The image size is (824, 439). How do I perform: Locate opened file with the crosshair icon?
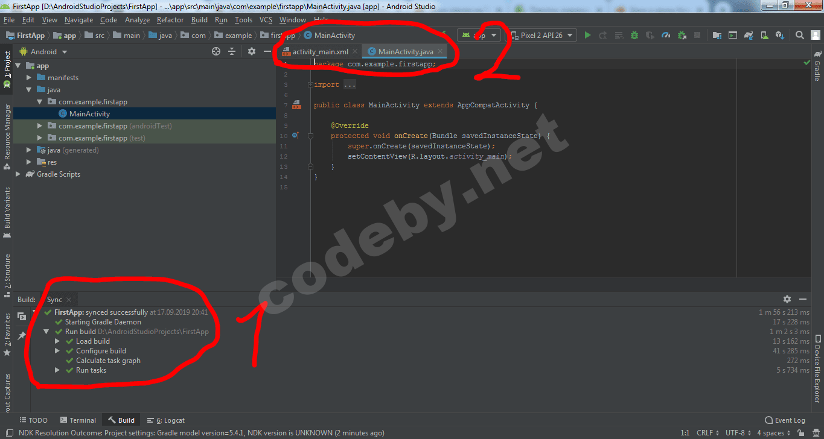(216, 52)
